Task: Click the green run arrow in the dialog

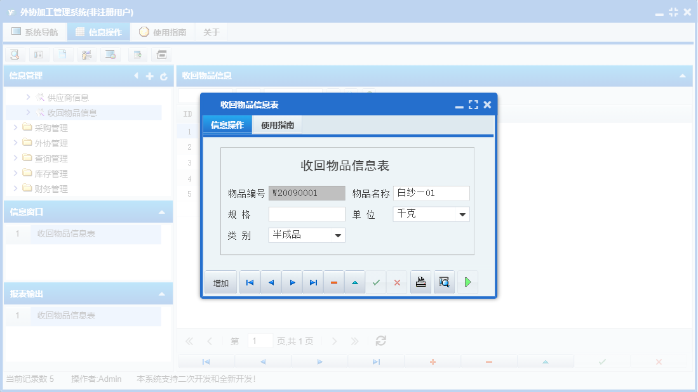Action: pos(467,282)
